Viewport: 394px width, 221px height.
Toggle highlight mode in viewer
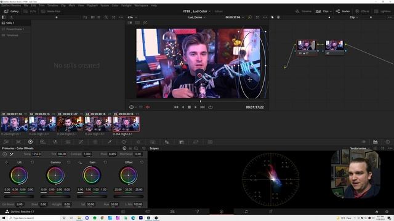click(x=145, y=23)
